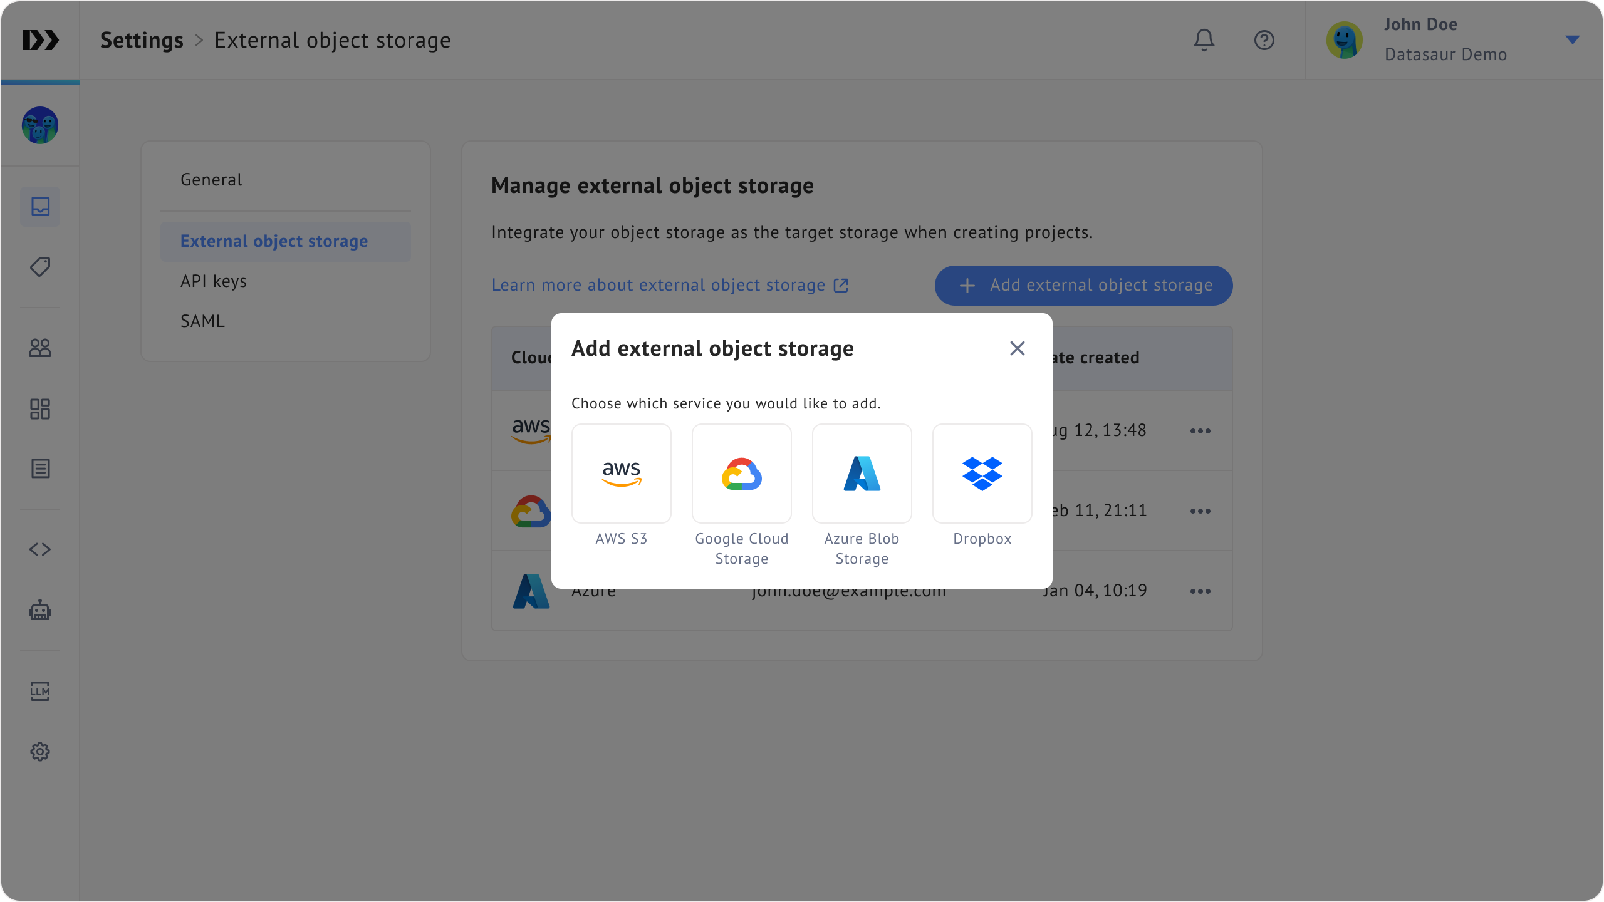
Task: Click Settings in the breadcrumb
Action: [x=142, y=40]
